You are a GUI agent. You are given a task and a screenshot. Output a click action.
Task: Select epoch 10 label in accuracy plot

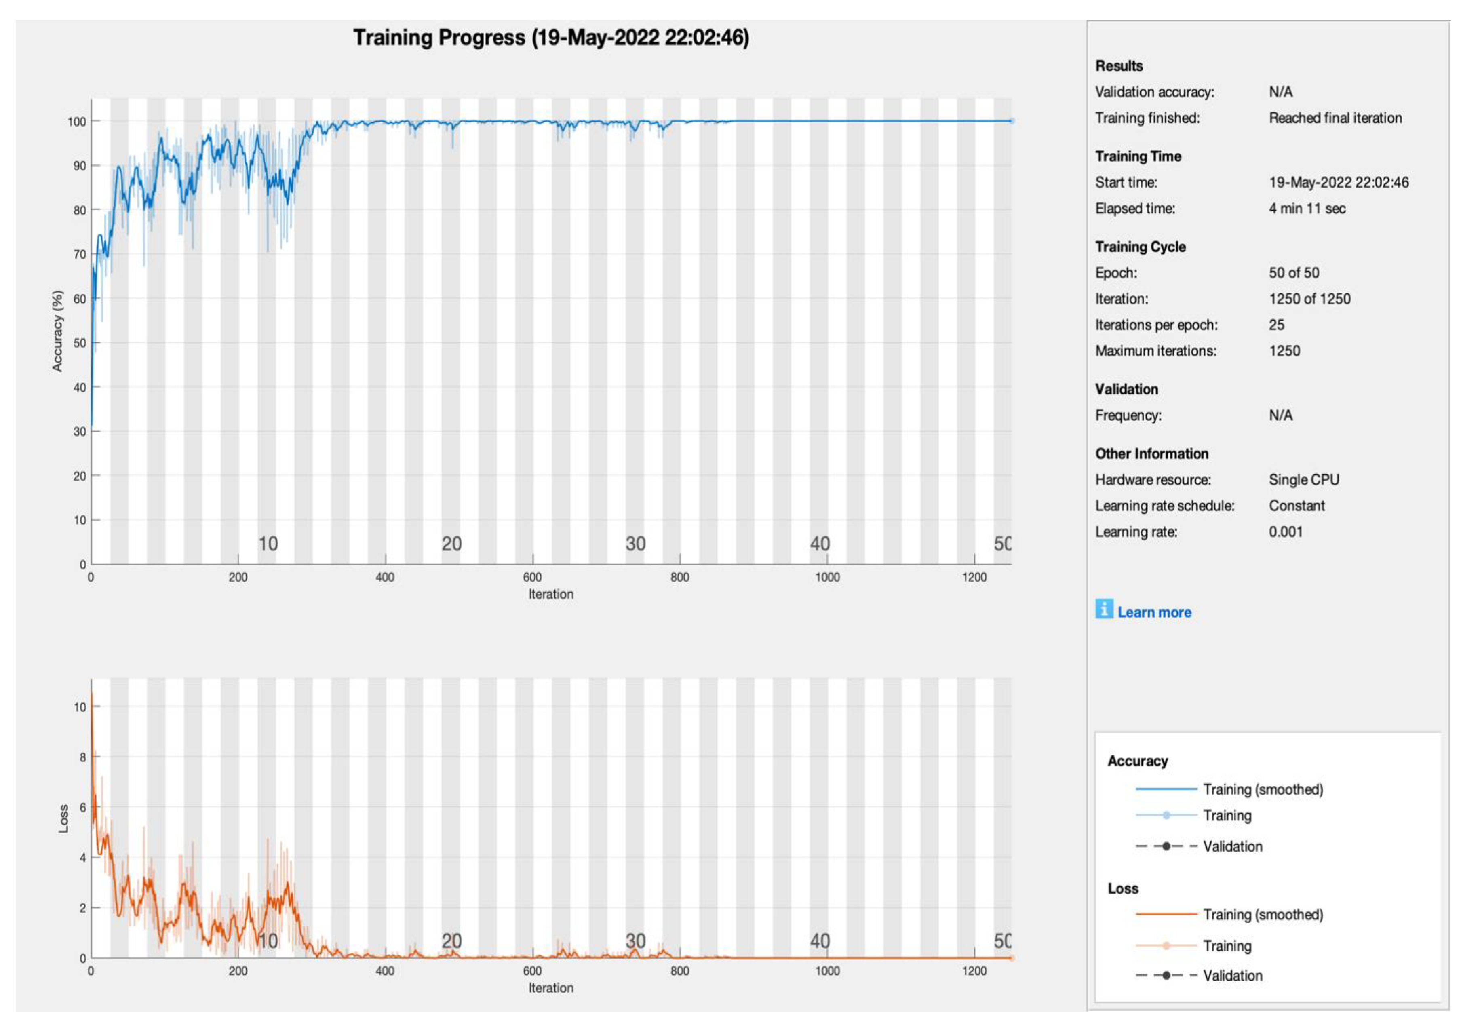point(268,544)
